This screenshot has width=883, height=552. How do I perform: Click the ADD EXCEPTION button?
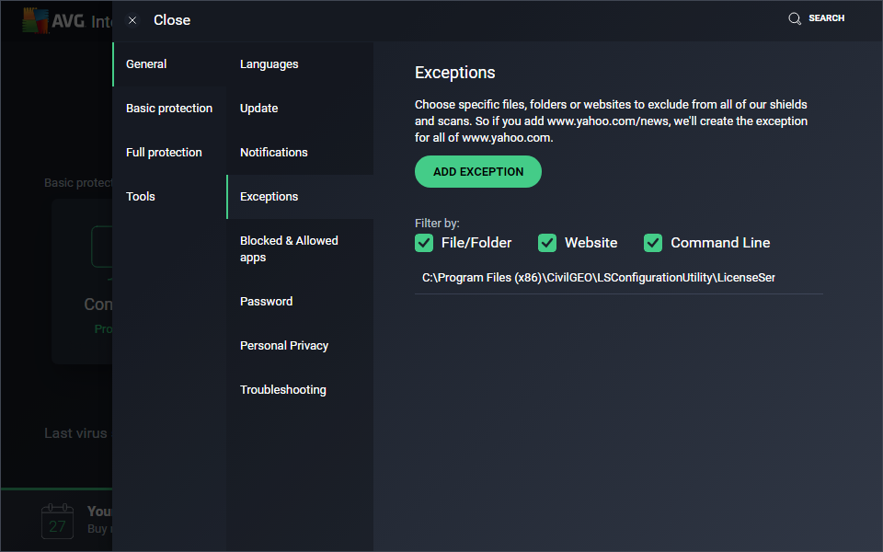[x=478, y=172]
